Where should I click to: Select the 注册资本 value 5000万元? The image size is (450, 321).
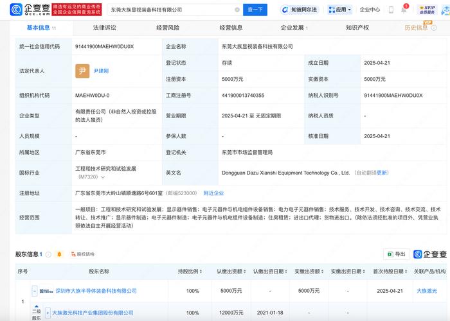(x=233, y=79)
